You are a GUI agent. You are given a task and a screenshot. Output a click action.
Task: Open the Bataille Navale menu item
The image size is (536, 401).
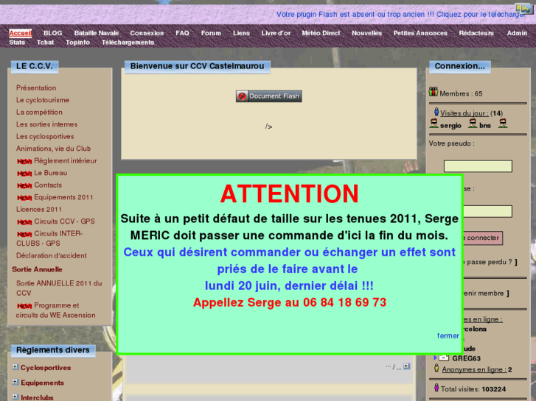[x=97, y=33]
